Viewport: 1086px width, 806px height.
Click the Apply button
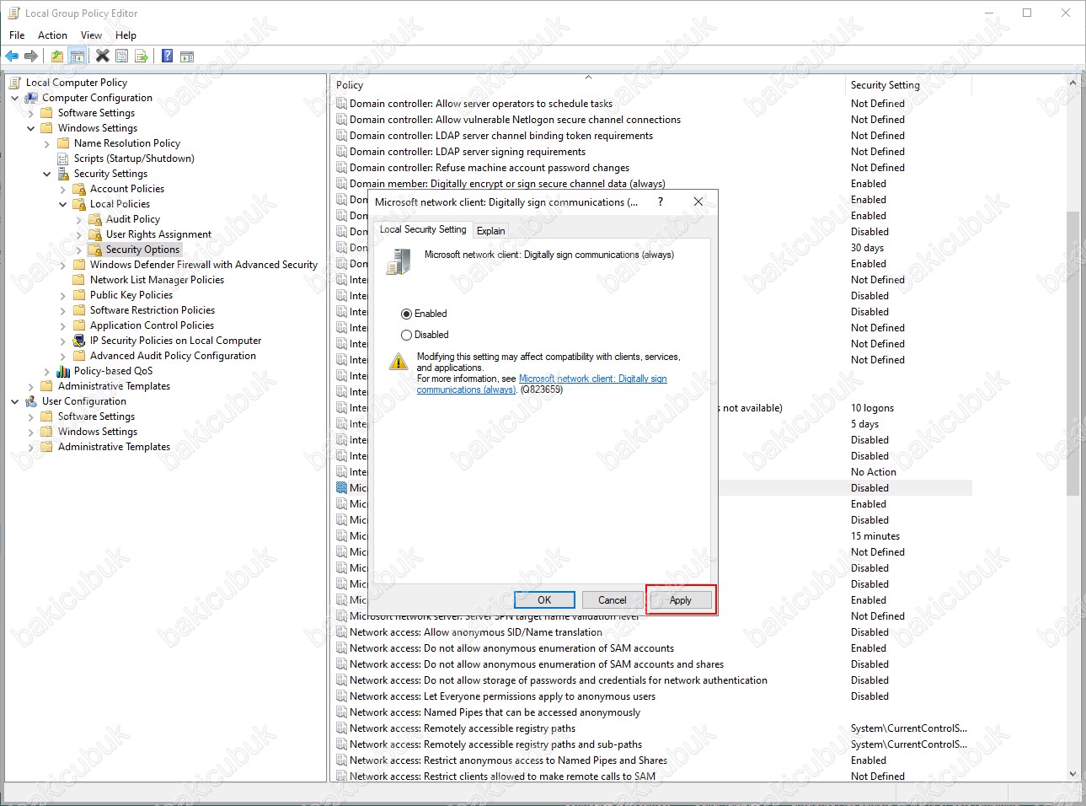pyautogui.click(x=681, y=600)
